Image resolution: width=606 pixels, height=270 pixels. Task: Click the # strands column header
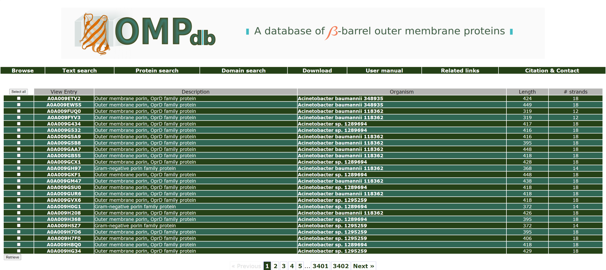(575, 92)
